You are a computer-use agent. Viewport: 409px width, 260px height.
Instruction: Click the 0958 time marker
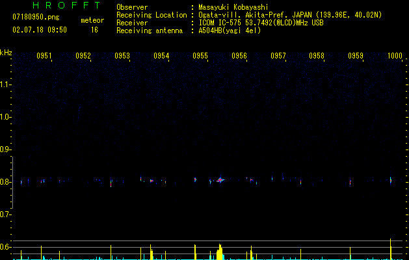[x=317, y=56]
